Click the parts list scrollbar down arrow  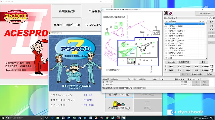coord(206,58)
